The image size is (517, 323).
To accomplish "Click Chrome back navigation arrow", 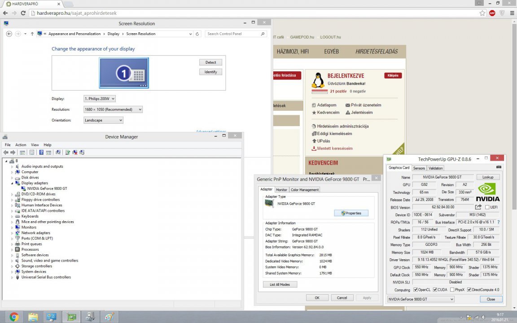I will (x=5, y=13).
